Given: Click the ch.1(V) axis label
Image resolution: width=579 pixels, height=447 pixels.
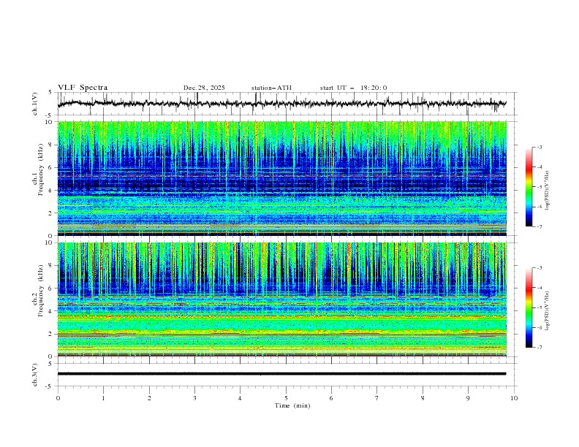Looking at the screenshot, I should pyautogui.click(x=35, y=104).
